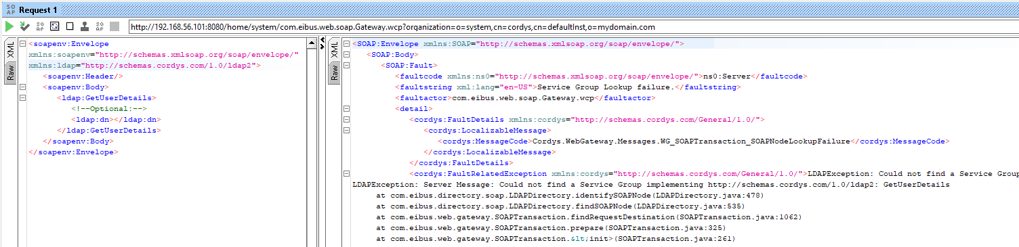This screenshot has height=247, width=1019.
Task: Collapse soapenv:Body node in request
Action: pyautogui.click(x=22, y=87)
